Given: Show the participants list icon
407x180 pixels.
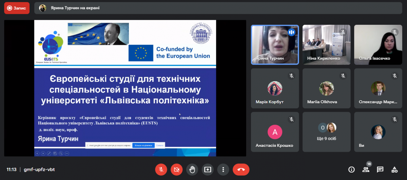Looking at the screenshot, I should (x=366, y=169).
